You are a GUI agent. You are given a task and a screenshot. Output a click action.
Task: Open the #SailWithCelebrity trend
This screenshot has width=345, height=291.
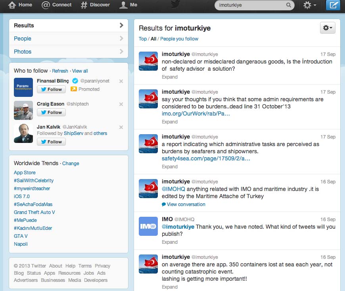point(34,181)
